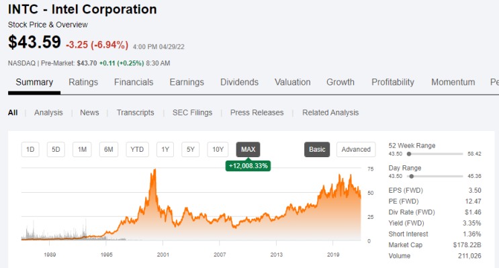499x268 pixels.
Task: Open the Financials tab
Action: click(134, 82)
